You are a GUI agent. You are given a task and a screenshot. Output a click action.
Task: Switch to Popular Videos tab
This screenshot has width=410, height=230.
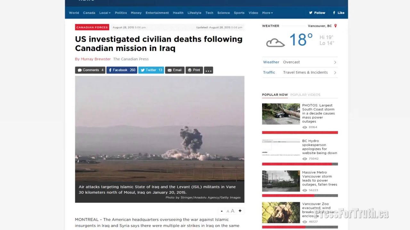[x=305, y=95]
